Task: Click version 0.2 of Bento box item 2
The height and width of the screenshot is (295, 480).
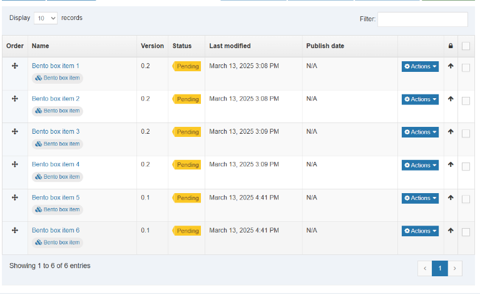Action: tap(145, 98)
